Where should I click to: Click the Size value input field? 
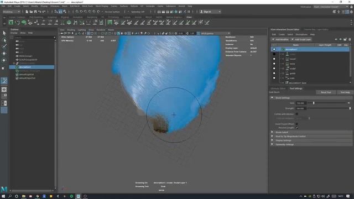pyautogui.click(x=301, y=103)
